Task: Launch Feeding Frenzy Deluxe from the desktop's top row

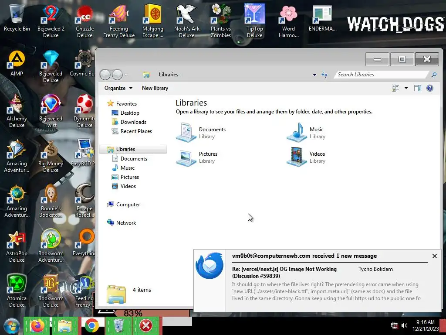Action: (x=118, y=21)
